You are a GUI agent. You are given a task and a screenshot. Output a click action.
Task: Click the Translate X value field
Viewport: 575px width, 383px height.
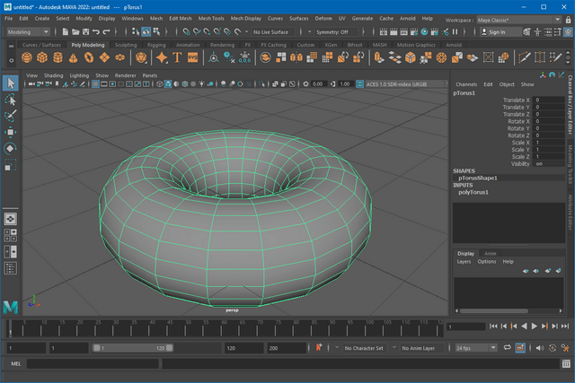(549, 100)
